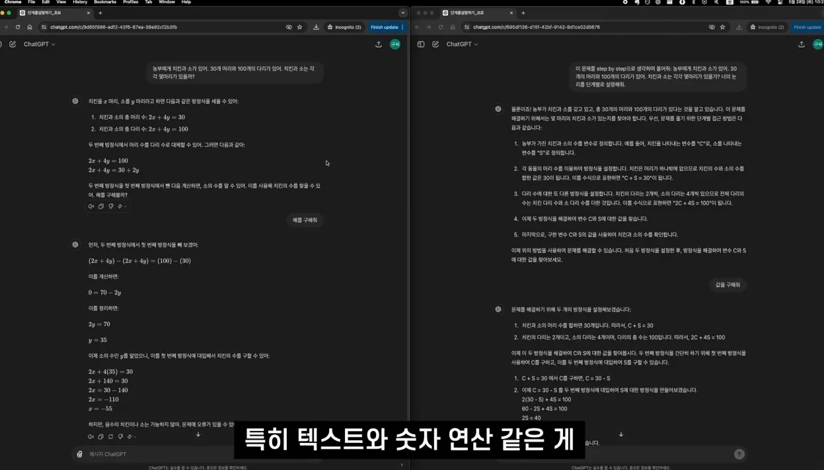Click the Bluetooth icon in macOS menu bar
The height and width of the screenshot is (470, 824).
[693, 2]
